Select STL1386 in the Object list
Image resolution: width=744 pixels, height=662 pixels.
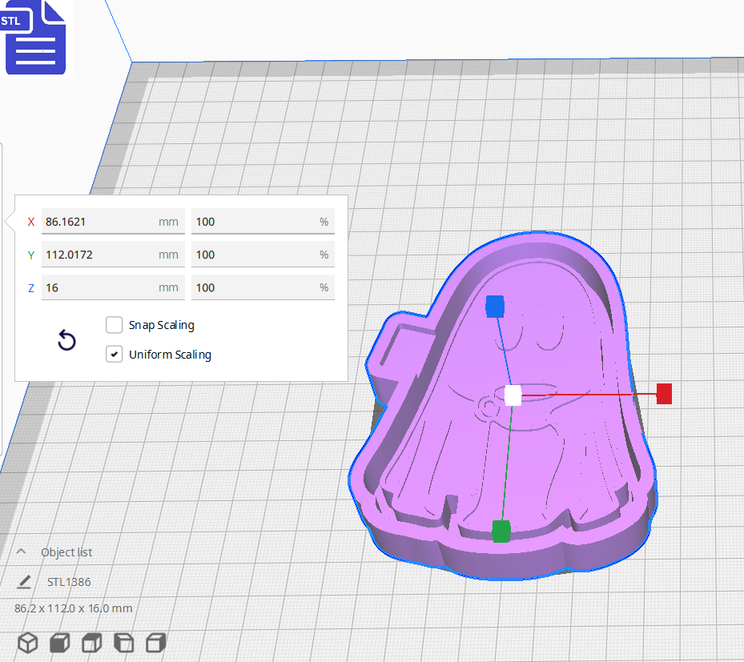[70, 582]
